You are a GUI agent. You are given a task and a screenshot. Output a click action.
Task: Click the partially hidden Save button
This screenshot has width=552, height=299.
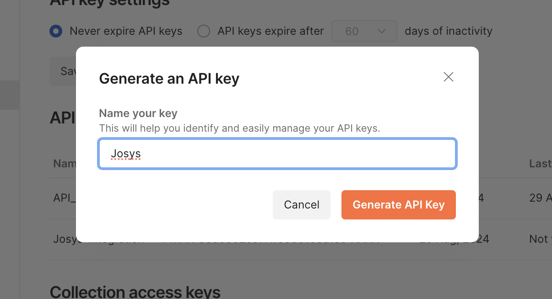(x=63, y=71)
